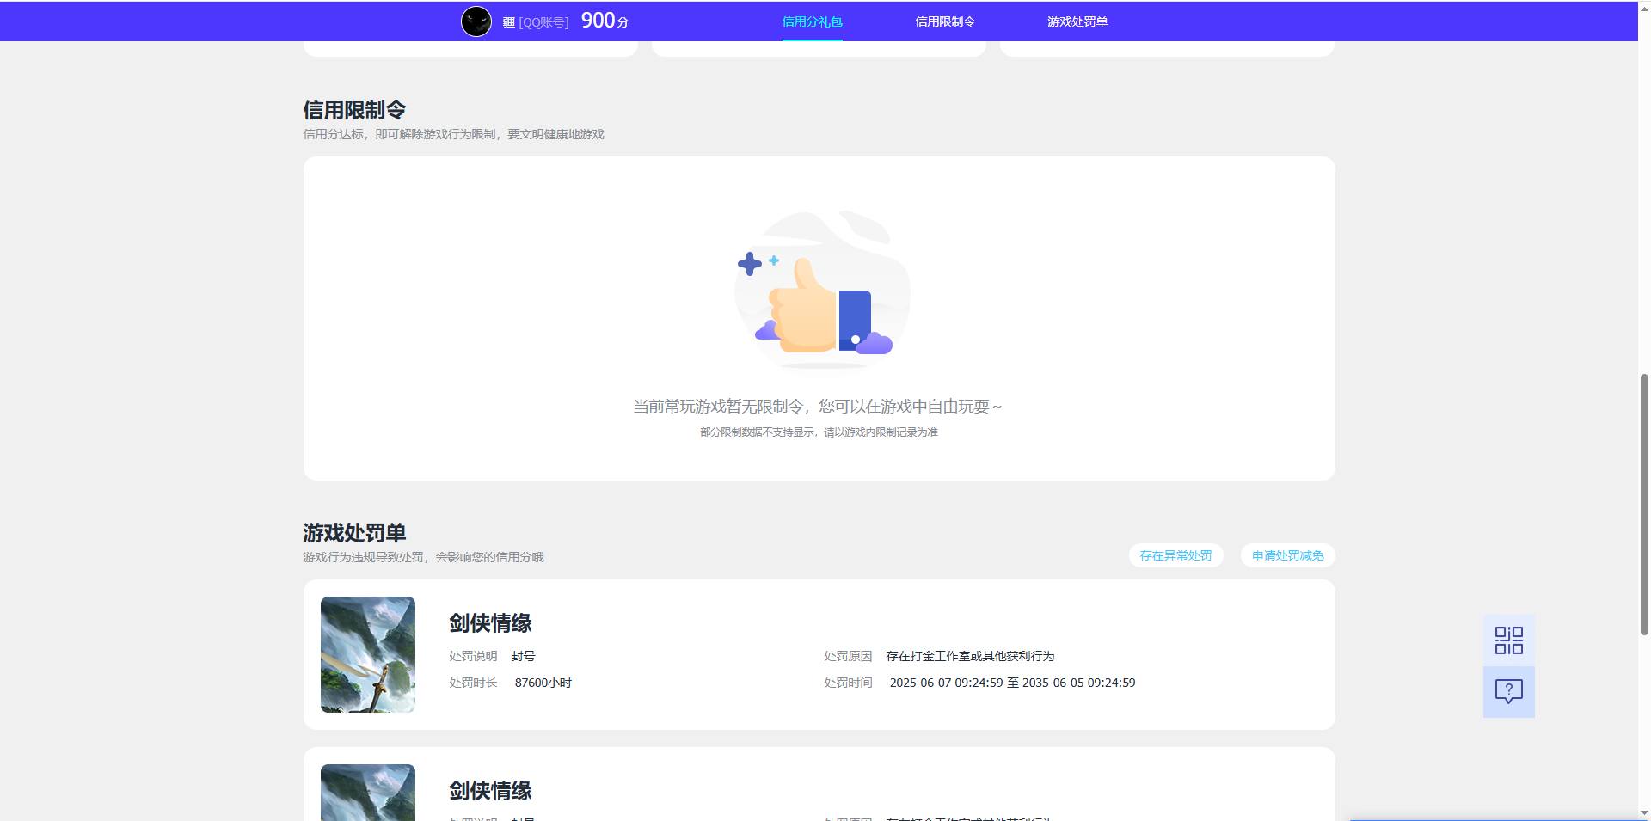Switch to 游戏处罚单 tab
1651x821 pixels.
[x=1077, y=21]
